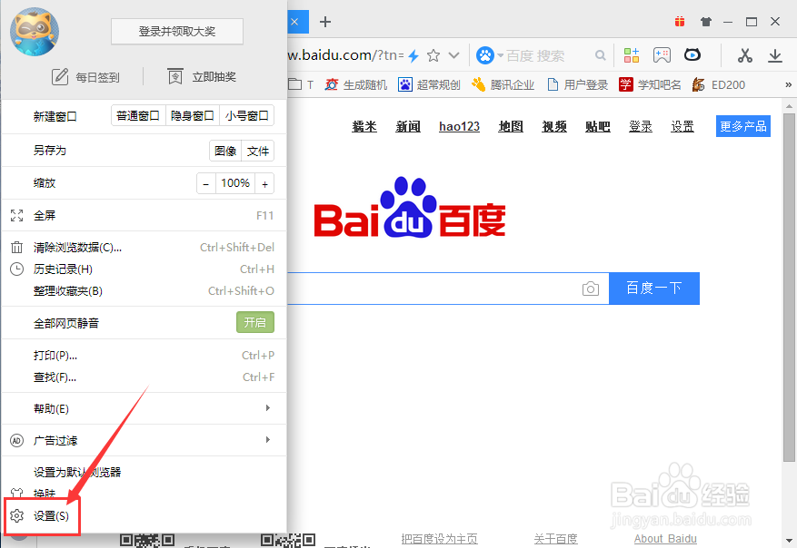Open the 新闻 link on Baidu
This screenshot has height=548, width=797.
coord(408,126)
